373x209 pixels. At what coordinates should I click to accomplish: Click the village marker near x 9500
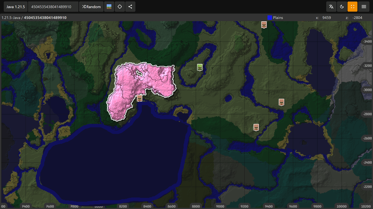coord(281,102)
